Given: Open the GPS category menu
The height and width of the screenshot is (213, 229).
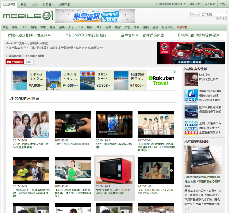Looking at the screenshot, I should [x=24, y=27].
